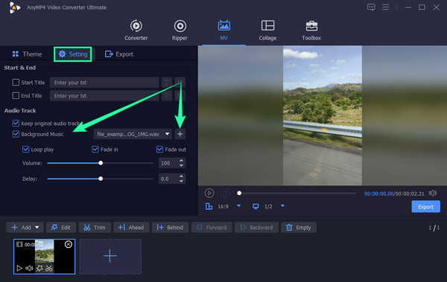447x282 pixels.
Task: Increase the delay value stepper
Action: [181, 176]
